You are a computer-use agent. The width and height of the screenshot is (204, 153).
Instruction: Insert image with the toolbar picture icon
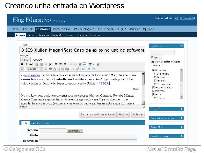pos(80,64)
